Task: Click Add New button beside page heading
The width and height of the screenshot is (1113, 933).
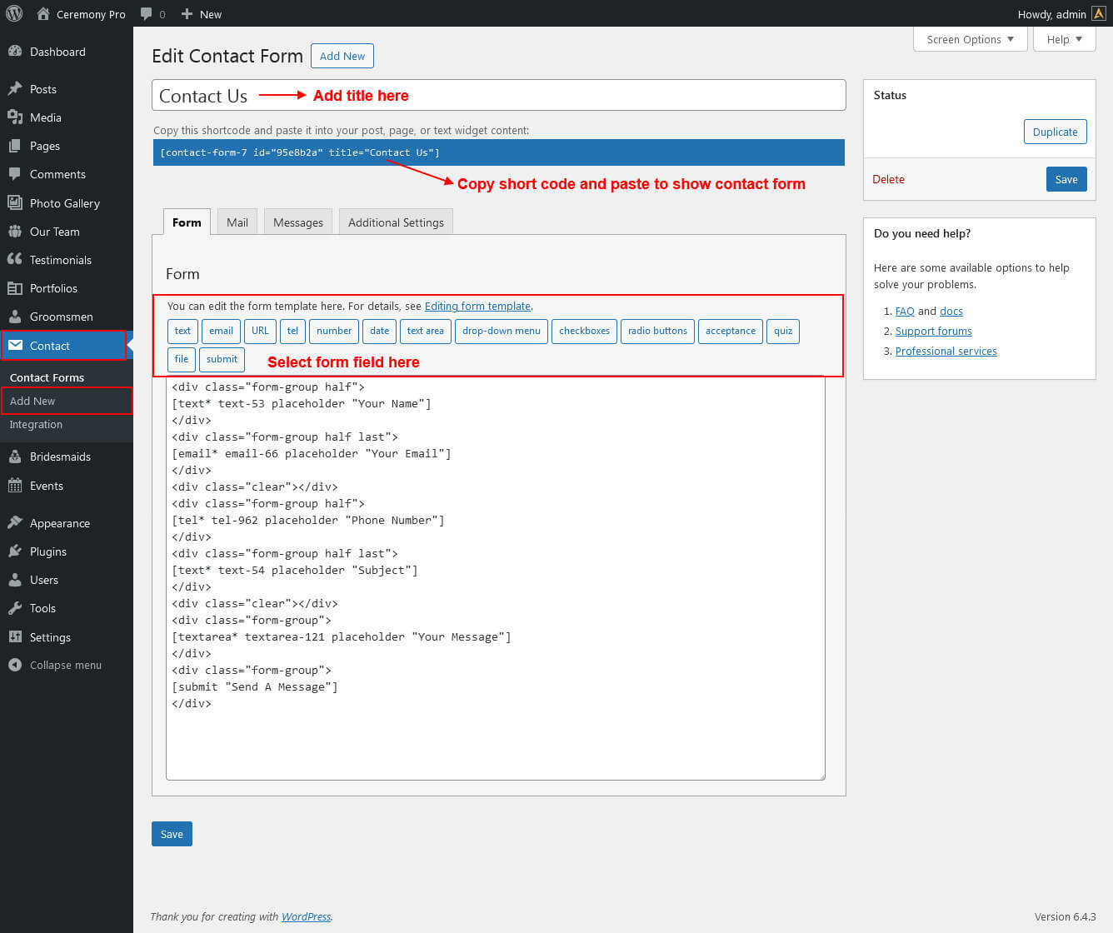Action: click(x=342, y=56)
